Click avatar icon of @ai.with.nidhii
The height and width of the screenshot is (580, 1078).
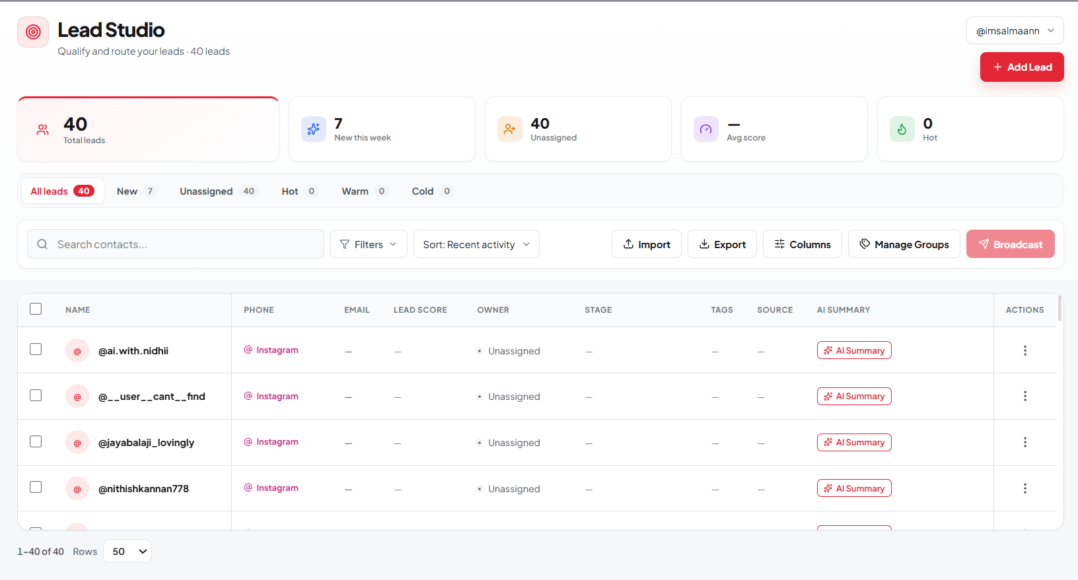pyautogui.click(x=77, y=351)
